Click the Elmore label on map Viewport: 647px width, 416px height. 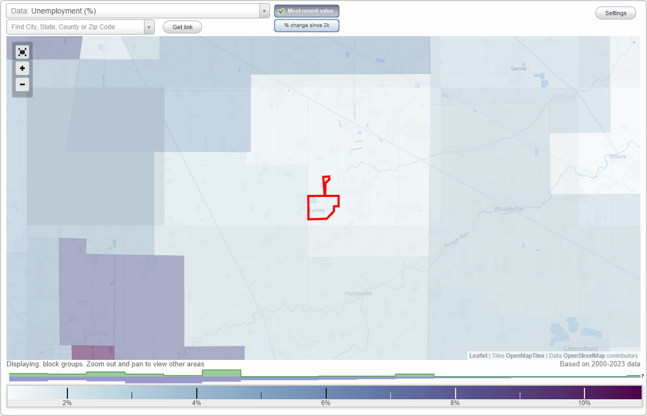point(618,156)
